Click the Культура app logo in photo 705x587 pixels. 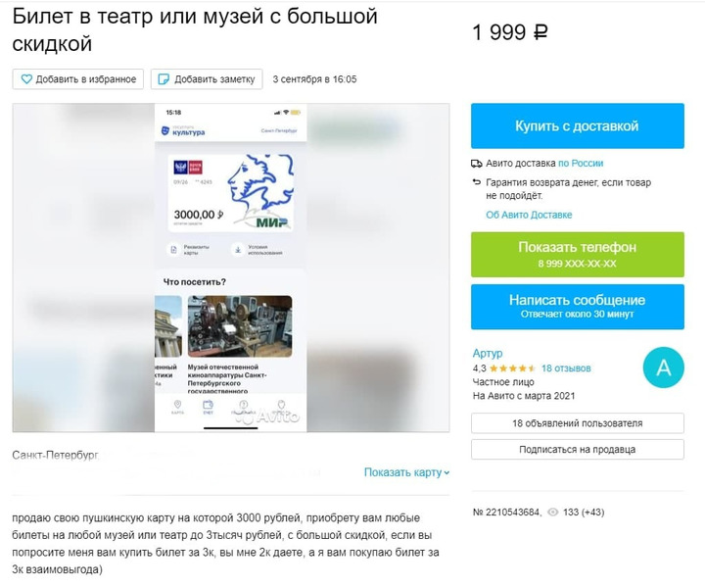tap(183, 131)
